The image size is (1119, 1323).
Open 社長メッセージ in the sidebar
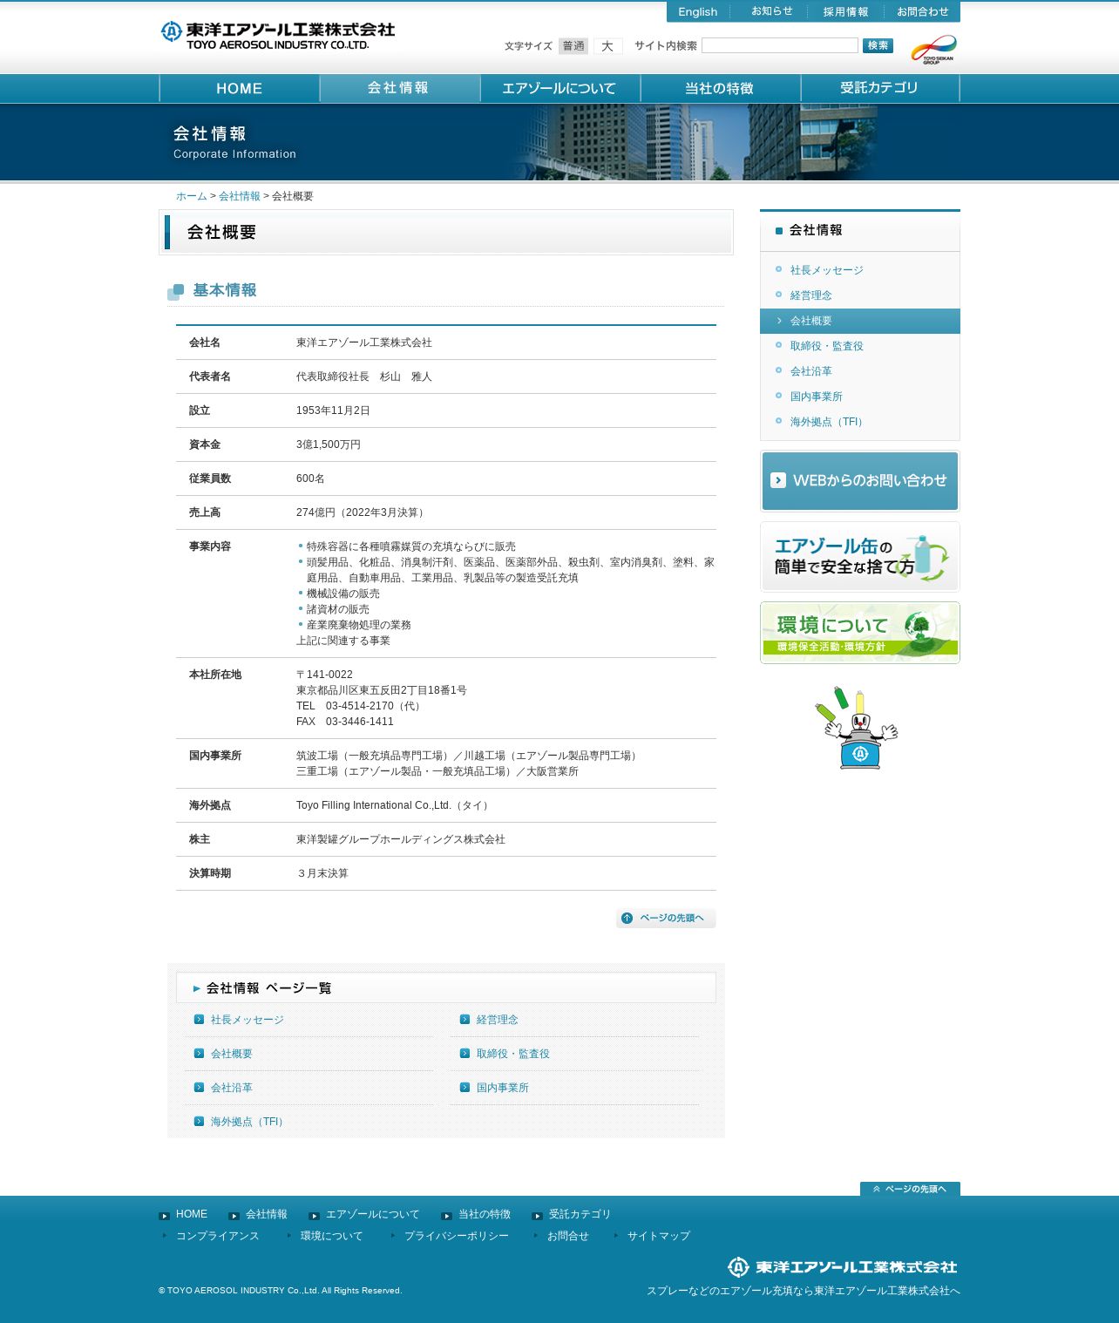(x=827, y=270)
